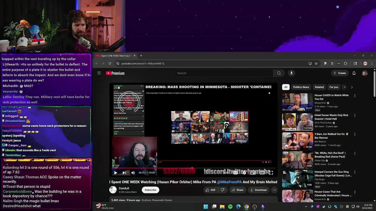Viewport: 376px width, 211px height.
Task: Install app icon in address bar
Action: [310, 63]
